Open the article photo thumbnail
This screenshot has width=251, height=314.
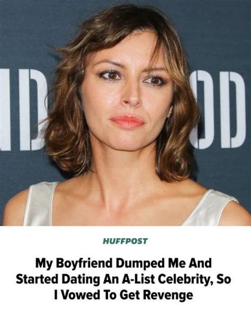125,113
